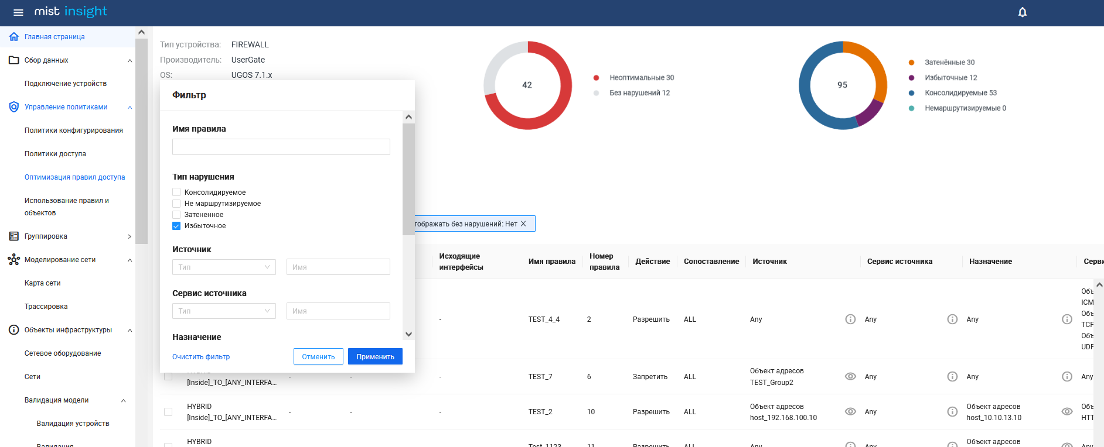This screenshot has height=447, width=1104.
Task: Open the Сервис источника type dropdown
Action: click(x=224, y=311)
